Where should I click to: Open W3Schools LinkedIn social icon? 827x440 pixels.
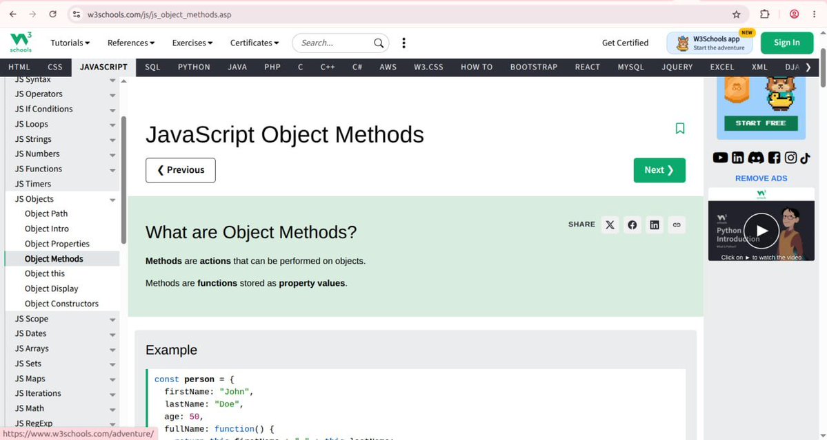738,158
